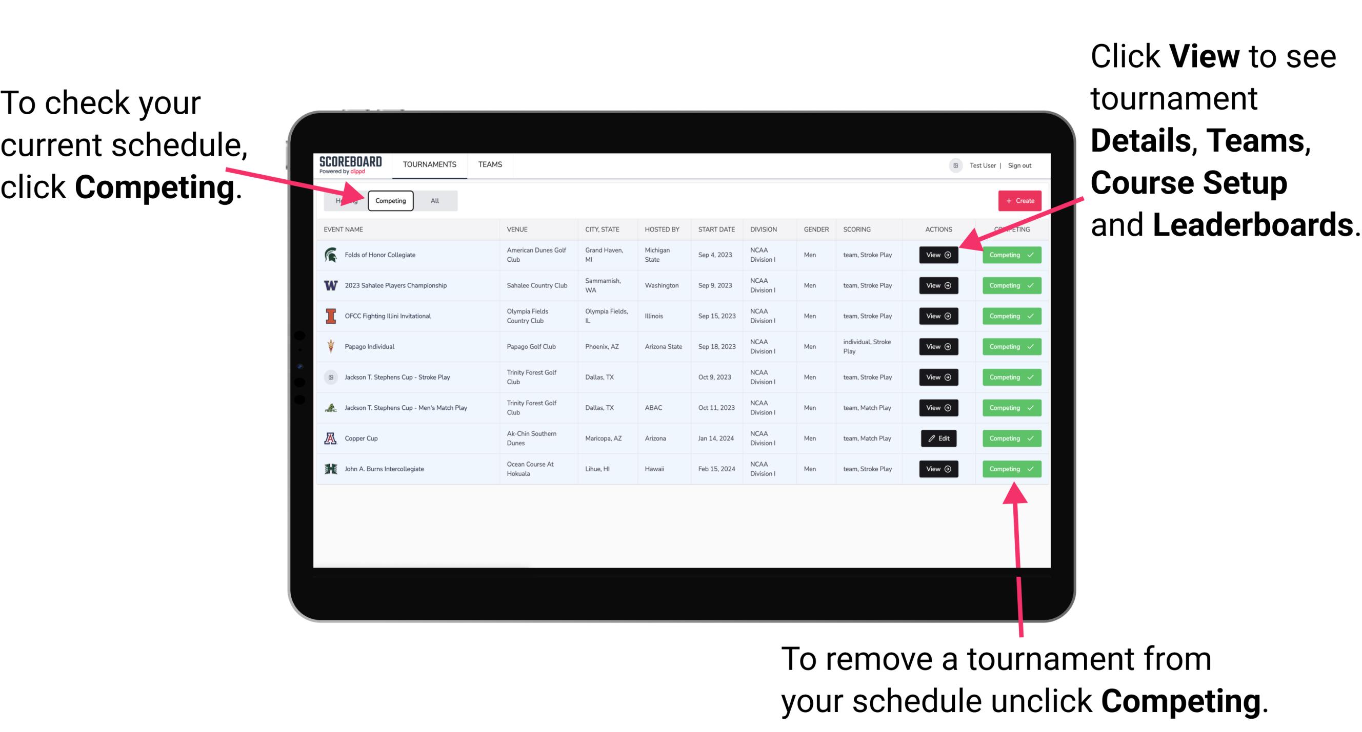Screen dimensions: 1362x732
Task: Select the TOURNAMENTS navigation menu item
Action: coord(428,164)
